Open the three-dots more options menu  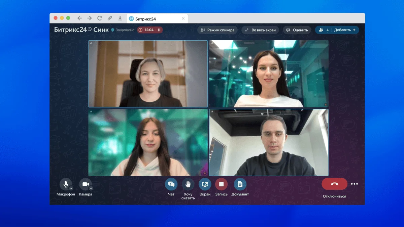(355, 184)
